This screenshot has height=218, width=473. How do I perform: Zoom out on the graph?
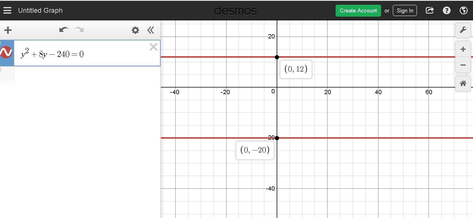463,65
